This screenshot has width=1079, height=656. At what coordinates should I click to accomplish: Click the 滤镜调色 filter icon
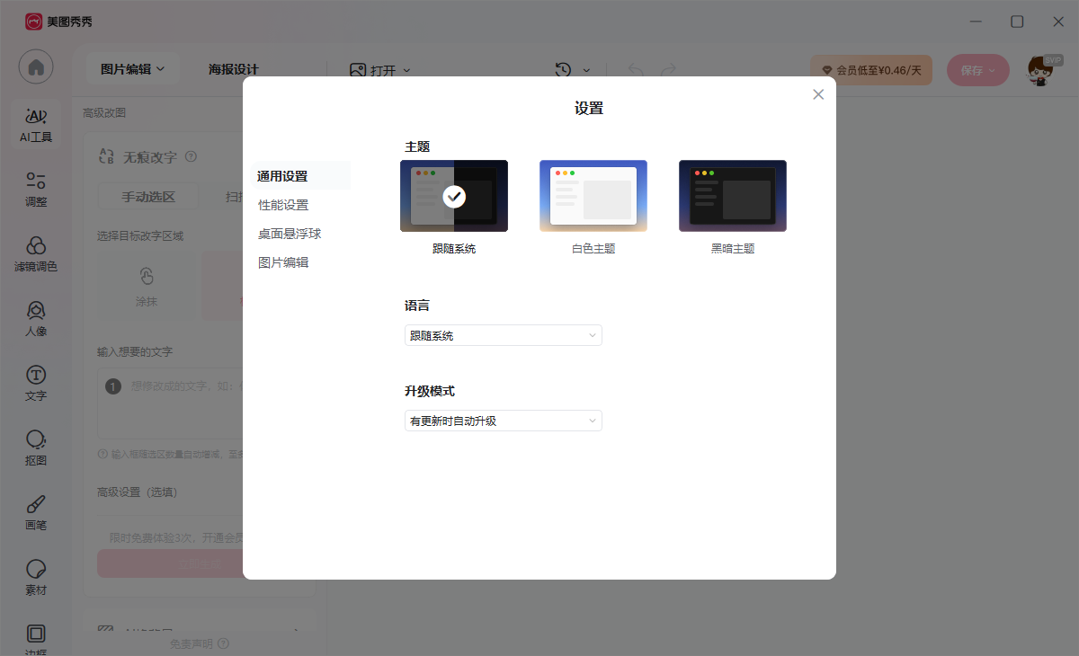[35, 254]
